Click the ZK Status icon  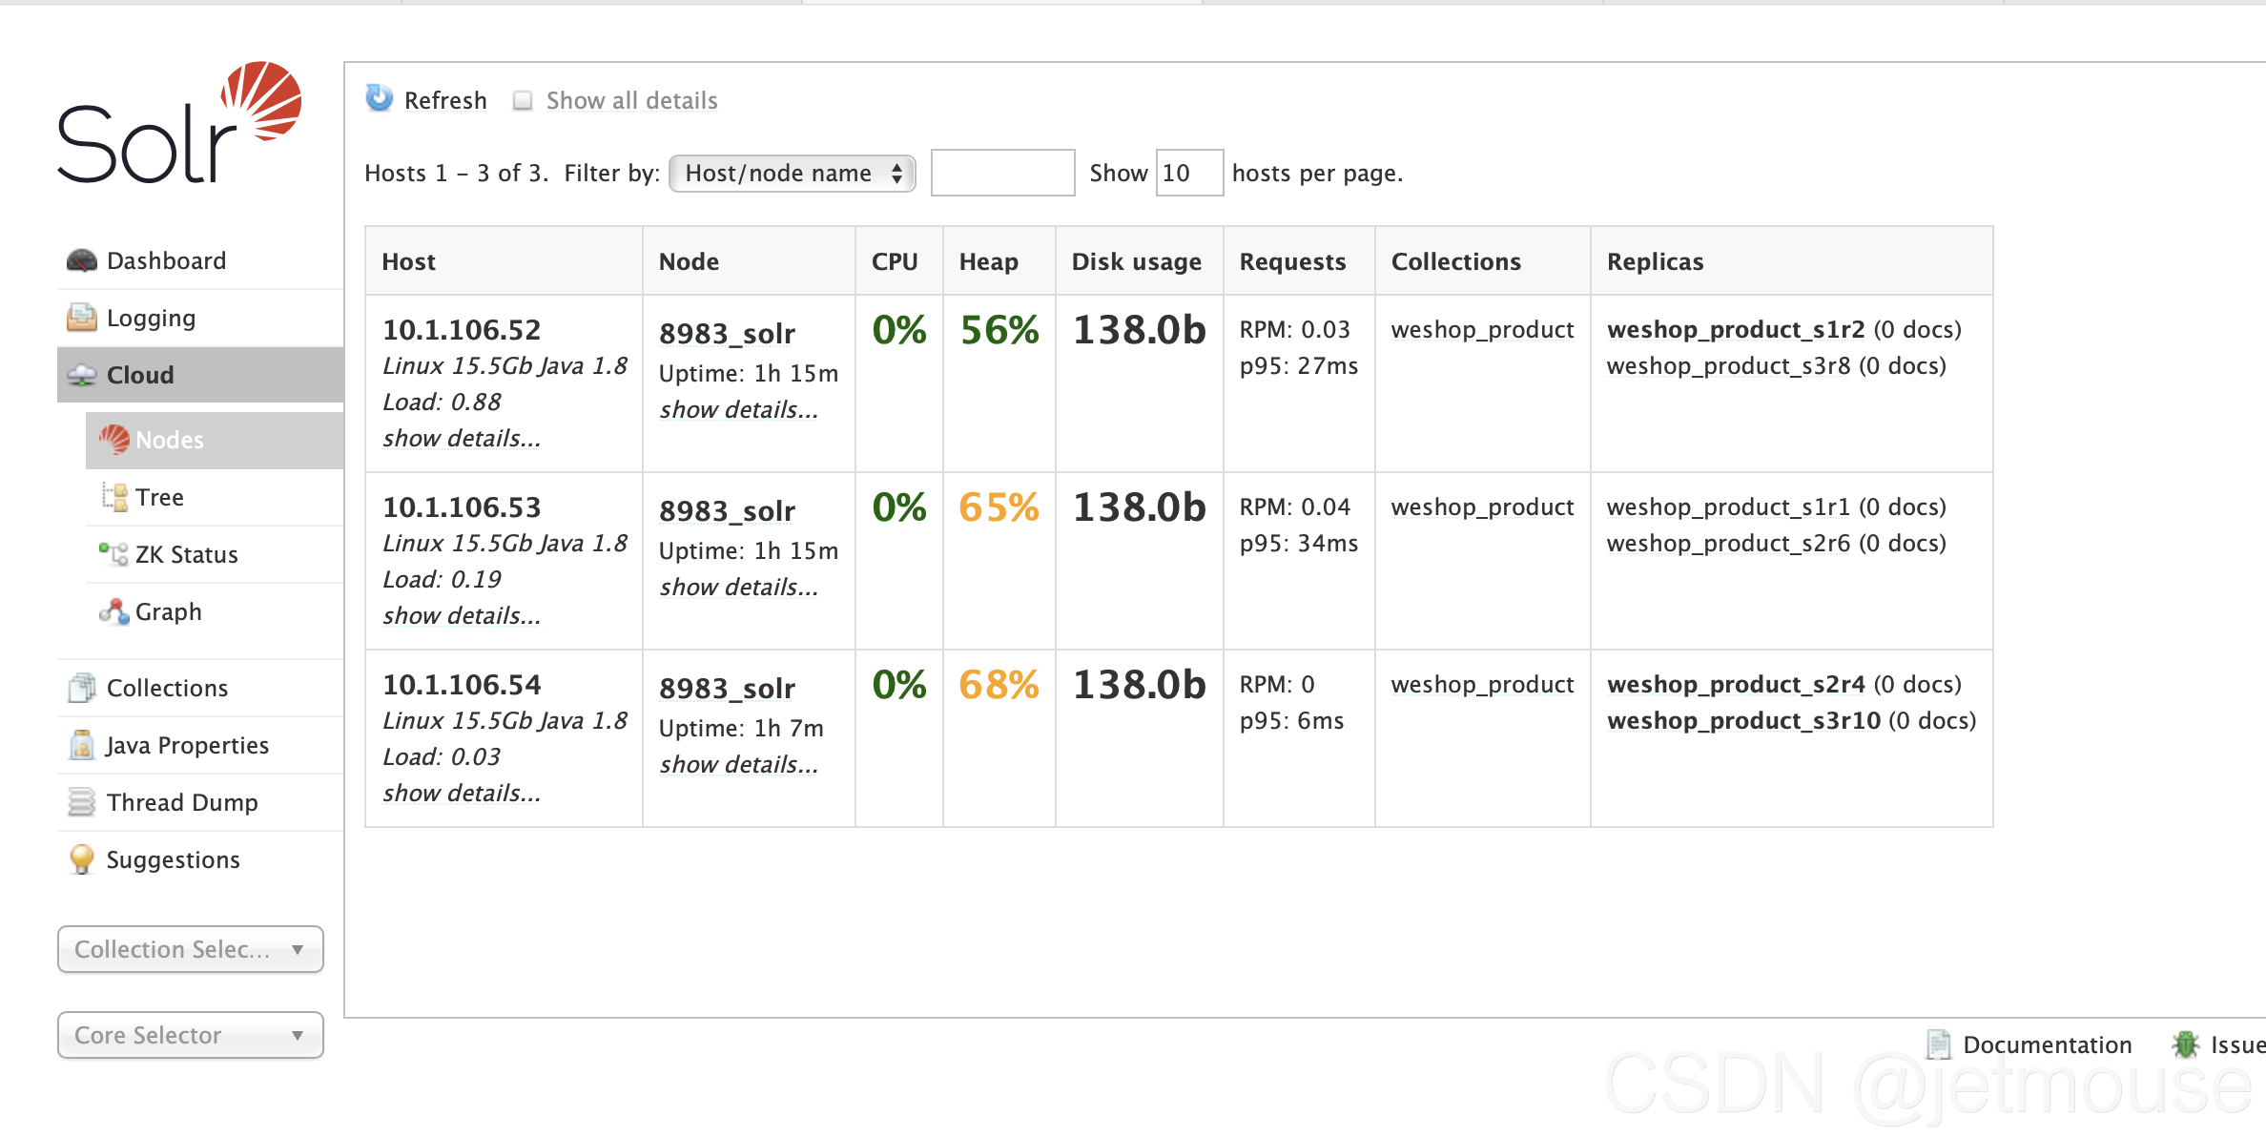(113, 553)
